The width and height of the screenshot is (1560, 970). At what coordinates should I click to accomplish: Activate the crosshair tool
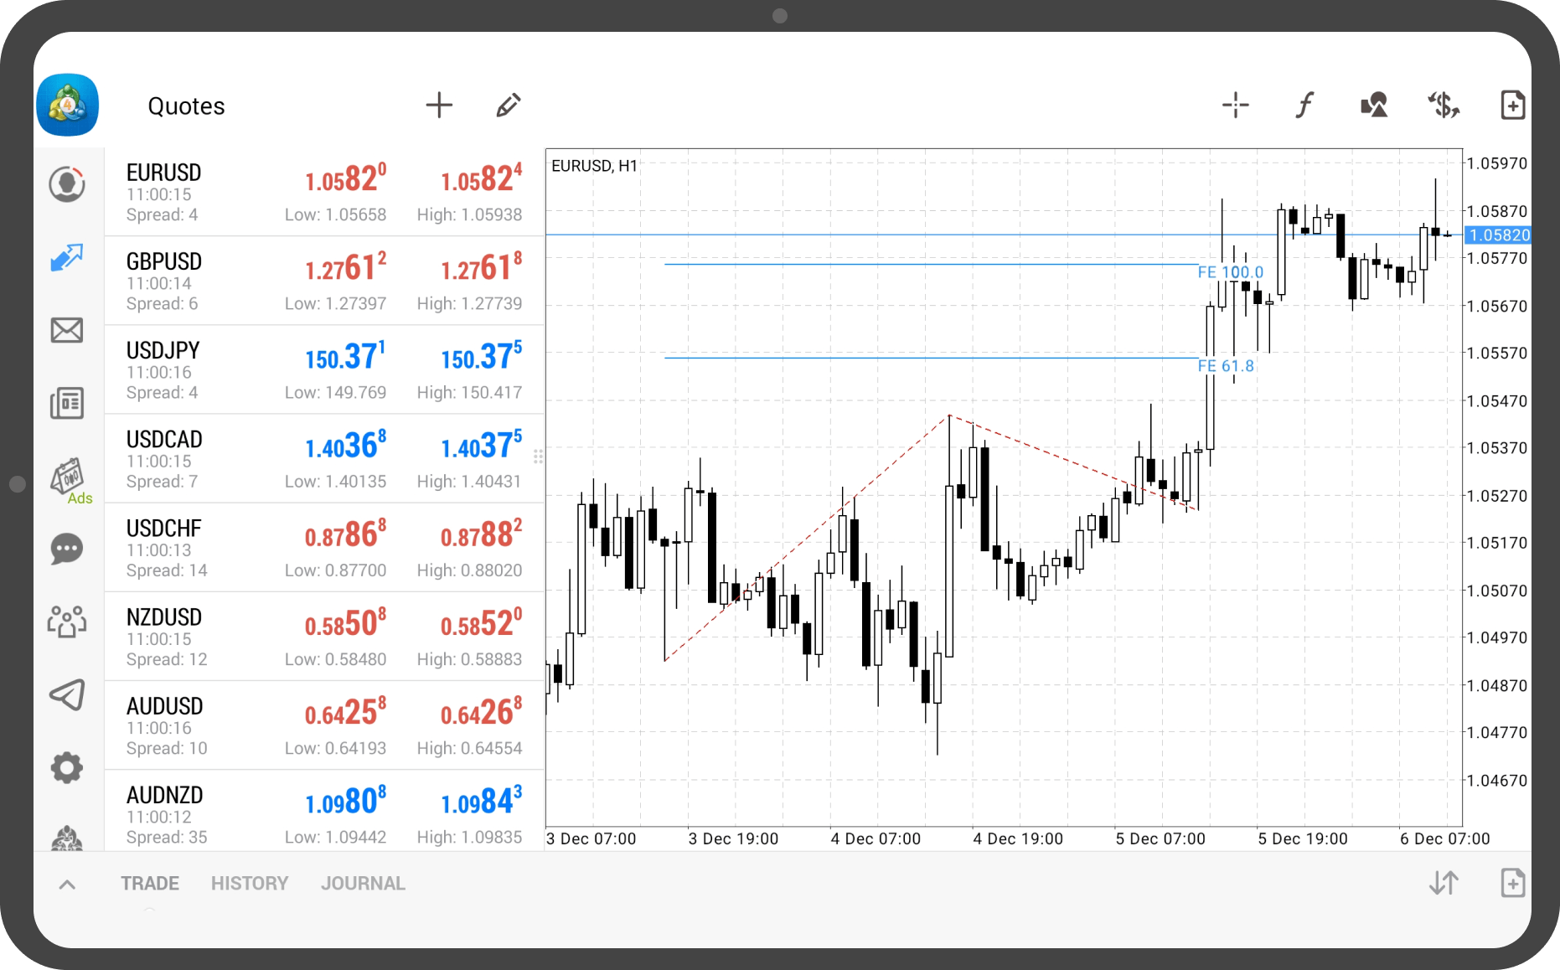coord(1235,106)
